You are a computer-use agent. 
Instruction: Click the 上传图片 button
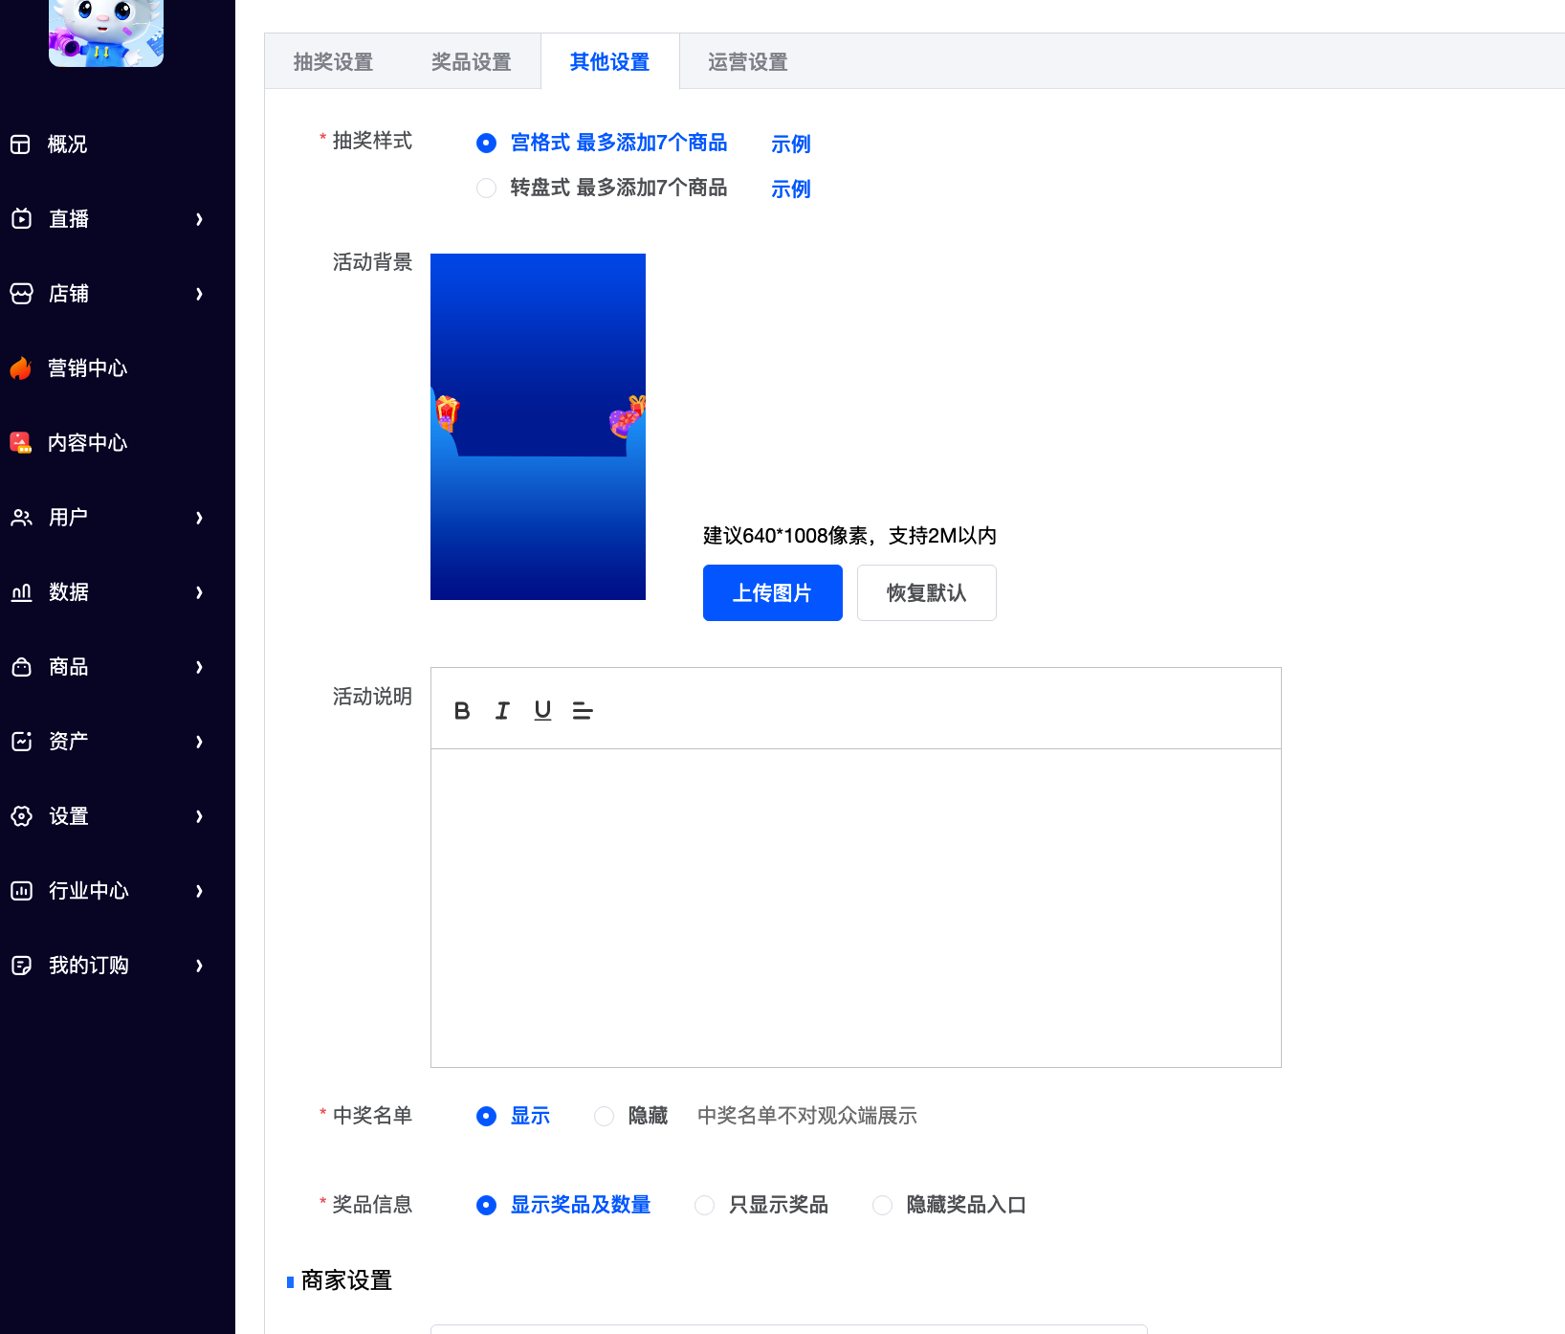click(772, 593)
